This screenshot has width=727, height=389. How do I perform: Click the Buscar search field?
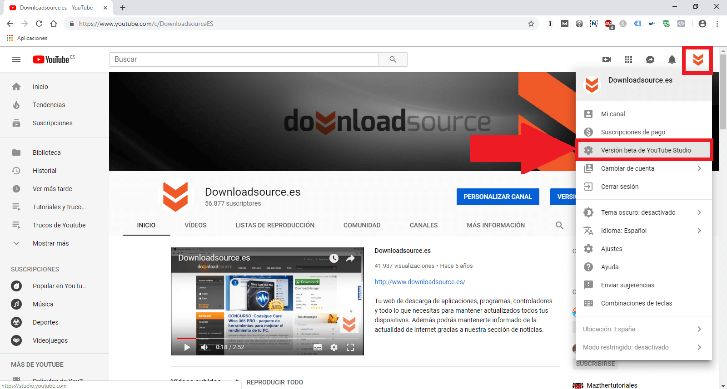(244, 59)
